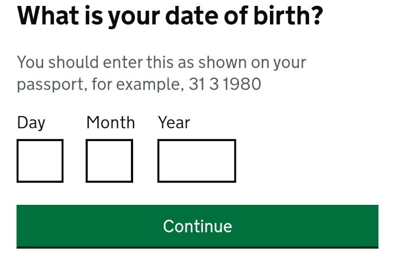Image resolution: width=395 pixels, height=253 pixels.
Task: Submit the date of birth with Continue
Action: pos(197,226)
